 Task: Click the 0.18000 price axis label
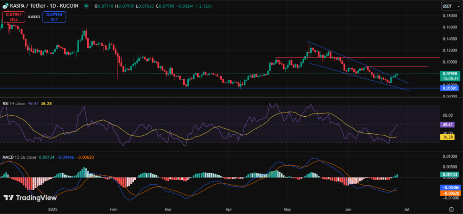pyautogui.click(x=451, y=16)
